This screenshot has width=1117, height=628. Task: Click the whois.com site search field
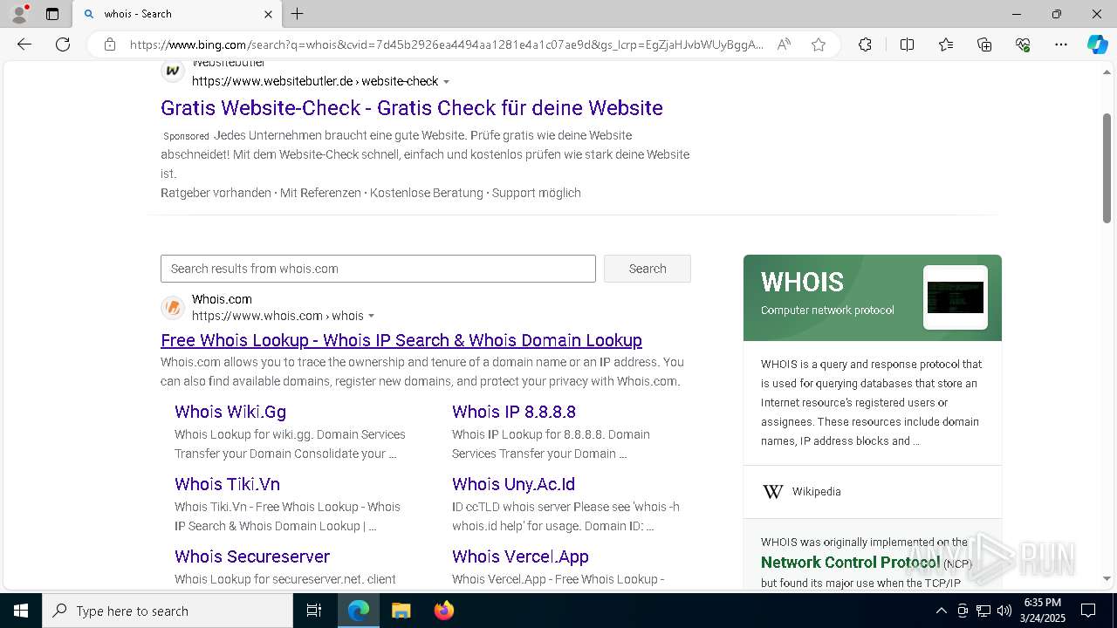(378, 269)
